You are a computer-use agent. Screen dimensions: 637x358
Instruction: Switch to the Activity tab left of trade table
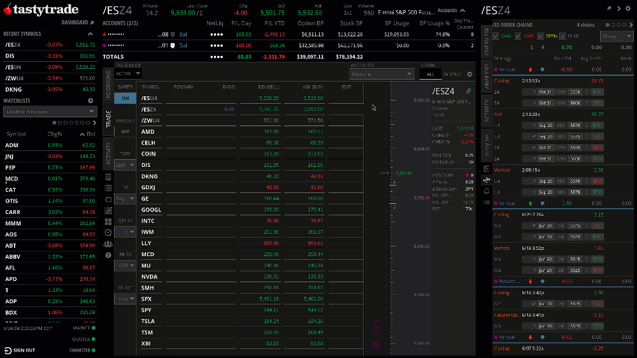tap(108, 153)
